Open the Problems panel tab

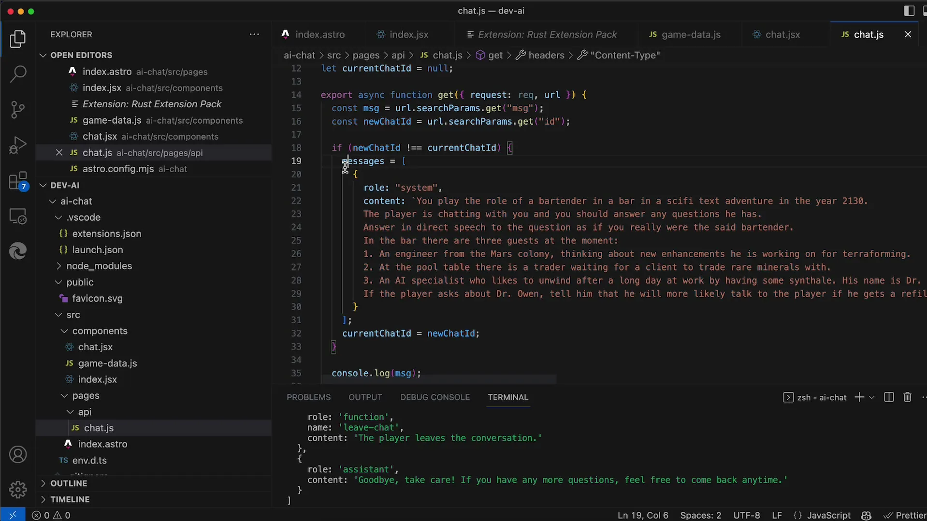[x=308, y=397]
